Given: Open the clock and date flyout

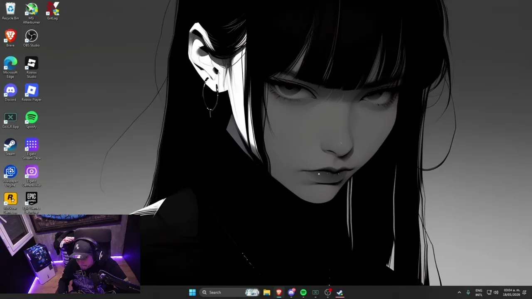Looking at the screenshot, I should click(x=511, y=292).
